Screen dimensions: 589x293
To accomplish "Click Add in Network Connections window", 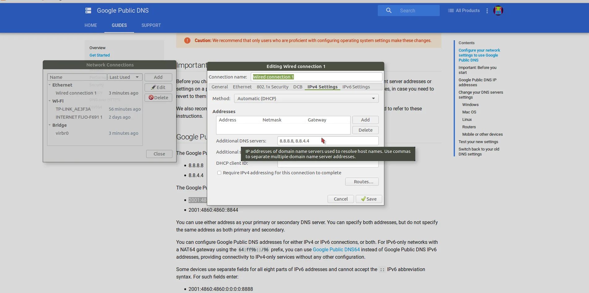I will (158, 77).
